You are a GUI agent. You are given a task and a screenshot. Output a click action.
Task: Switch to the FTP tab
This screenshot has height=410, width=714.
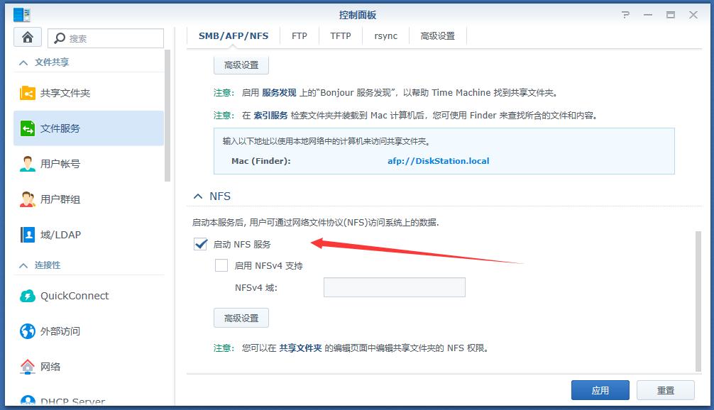click(299, 35)
